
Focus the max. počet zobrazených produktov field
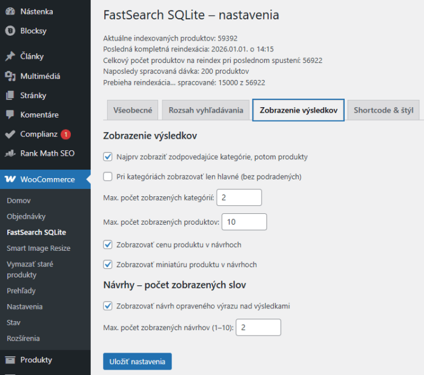tap(244, 222)
